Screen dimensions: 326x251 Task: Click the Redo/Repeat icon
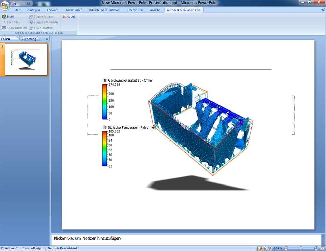pyautogui.click(x=28, y=3)
